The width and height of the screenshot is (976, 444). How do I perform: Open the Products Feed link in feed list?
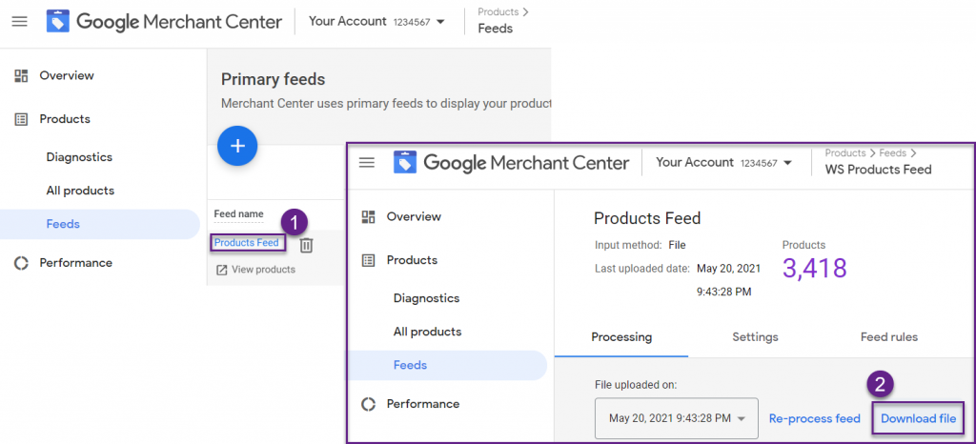(x=247, y=243)
